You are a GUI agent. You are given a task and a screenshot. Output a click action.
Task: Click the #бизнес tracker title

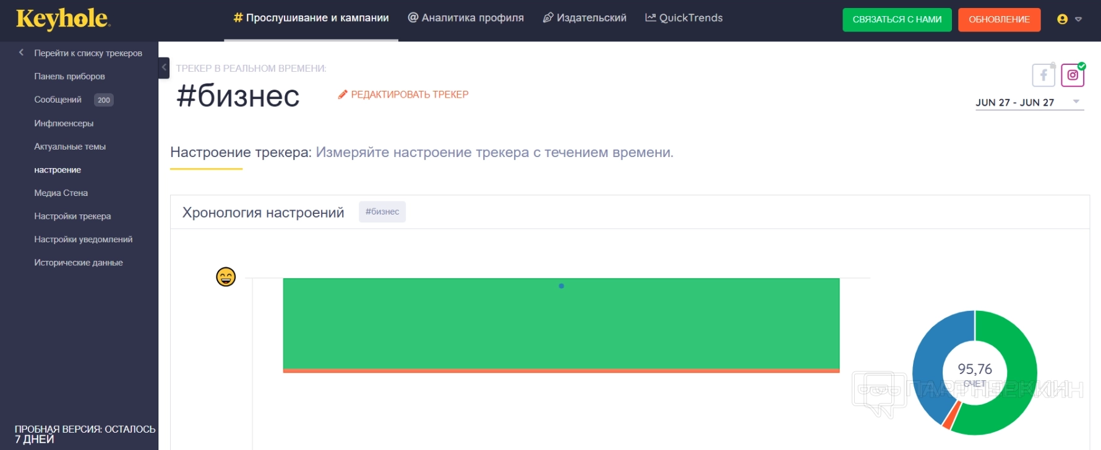(x=238, y=96)
